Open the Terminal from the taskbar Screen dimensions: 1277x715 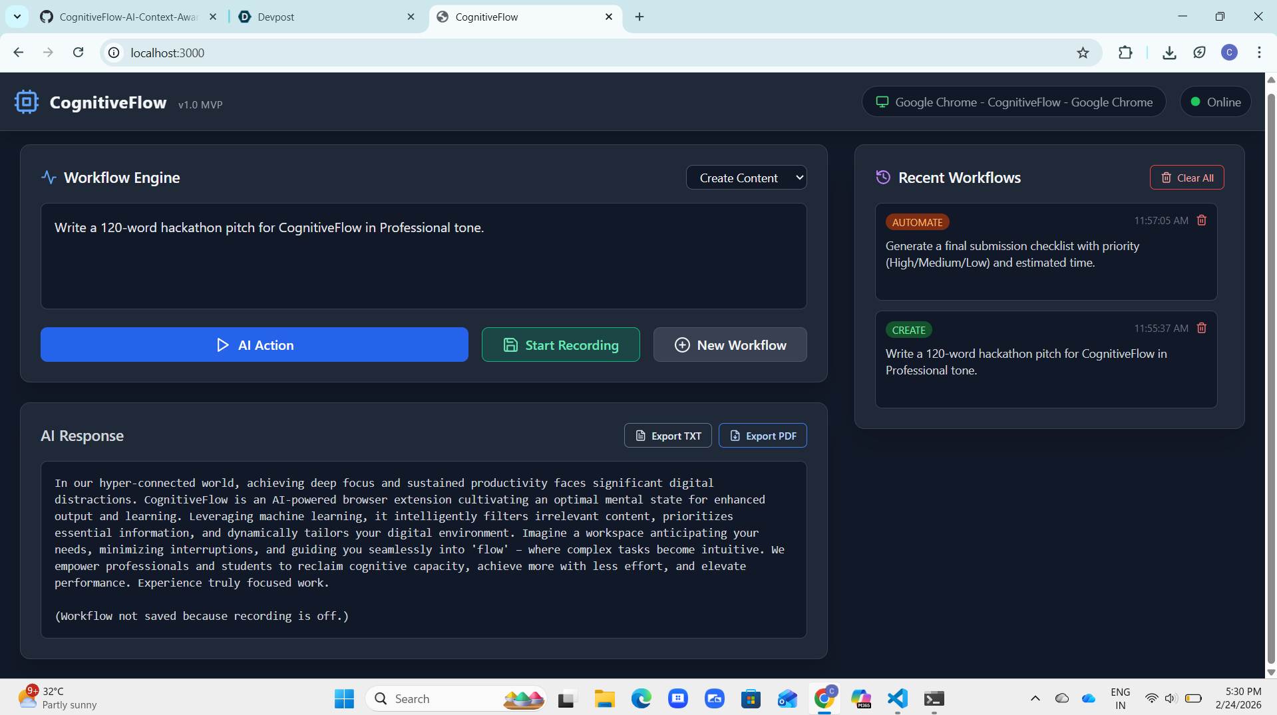pyautogui.click(x=934, y=698)
